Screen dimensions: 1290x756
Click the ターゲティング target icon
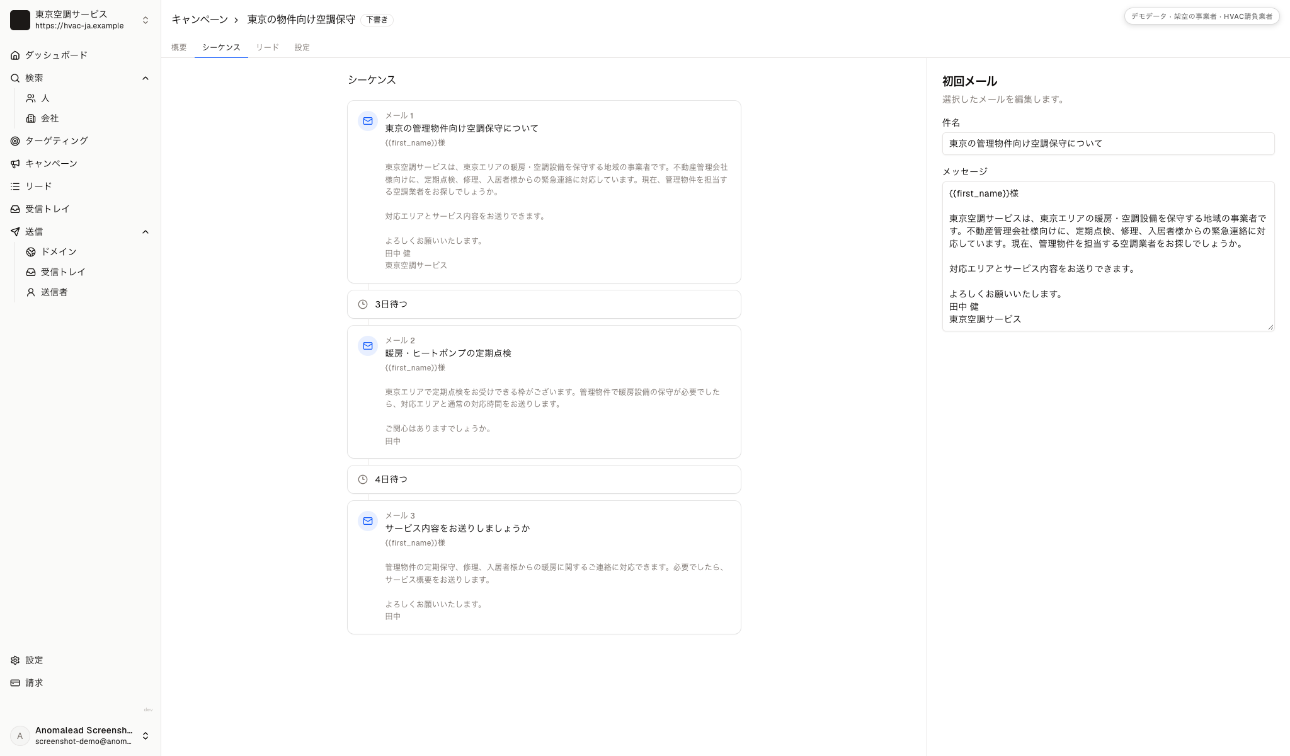pyautogui.click(x=15, y=141)
